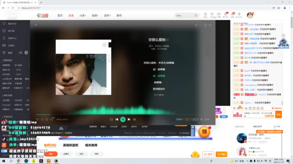Open 石页的第一根弦 streamer card
Screen dimensions: 293x164
[x=257, y=138]
